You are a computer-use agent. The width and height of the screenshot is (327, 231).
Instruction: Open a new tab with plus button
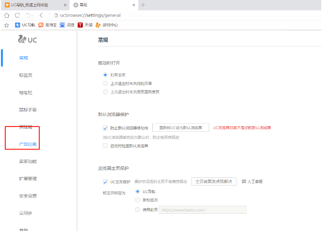click(x=143, y=5)
